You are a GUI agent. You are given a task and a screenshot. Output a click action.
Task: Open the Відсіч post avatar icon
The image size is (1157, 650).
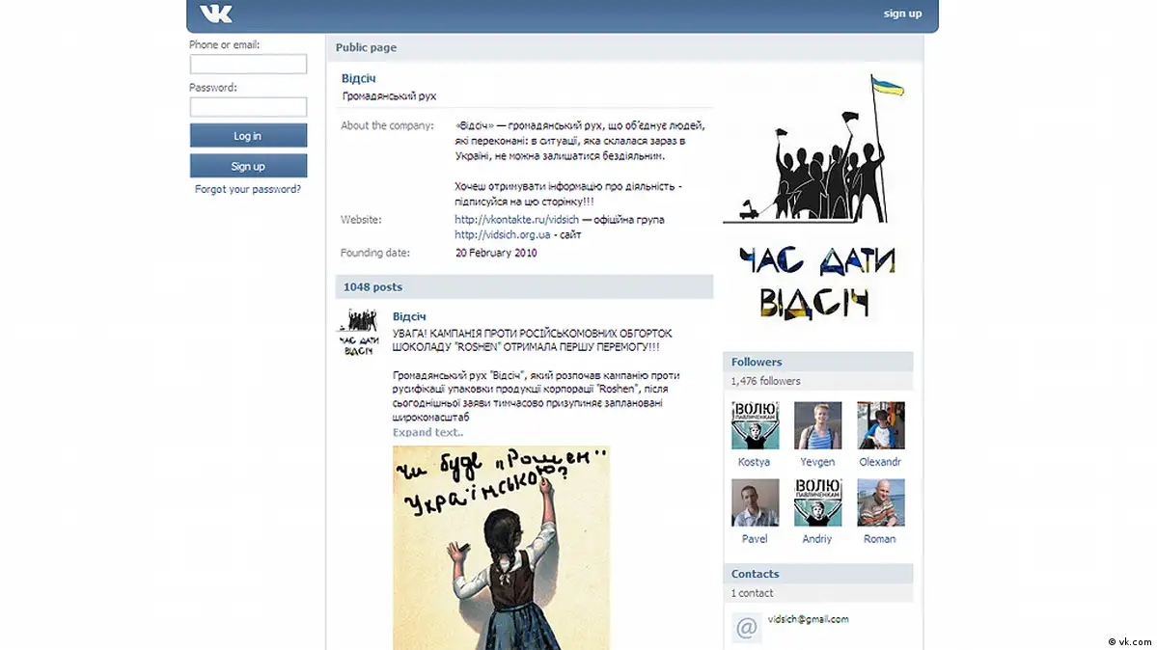click(x=357, y=333)
